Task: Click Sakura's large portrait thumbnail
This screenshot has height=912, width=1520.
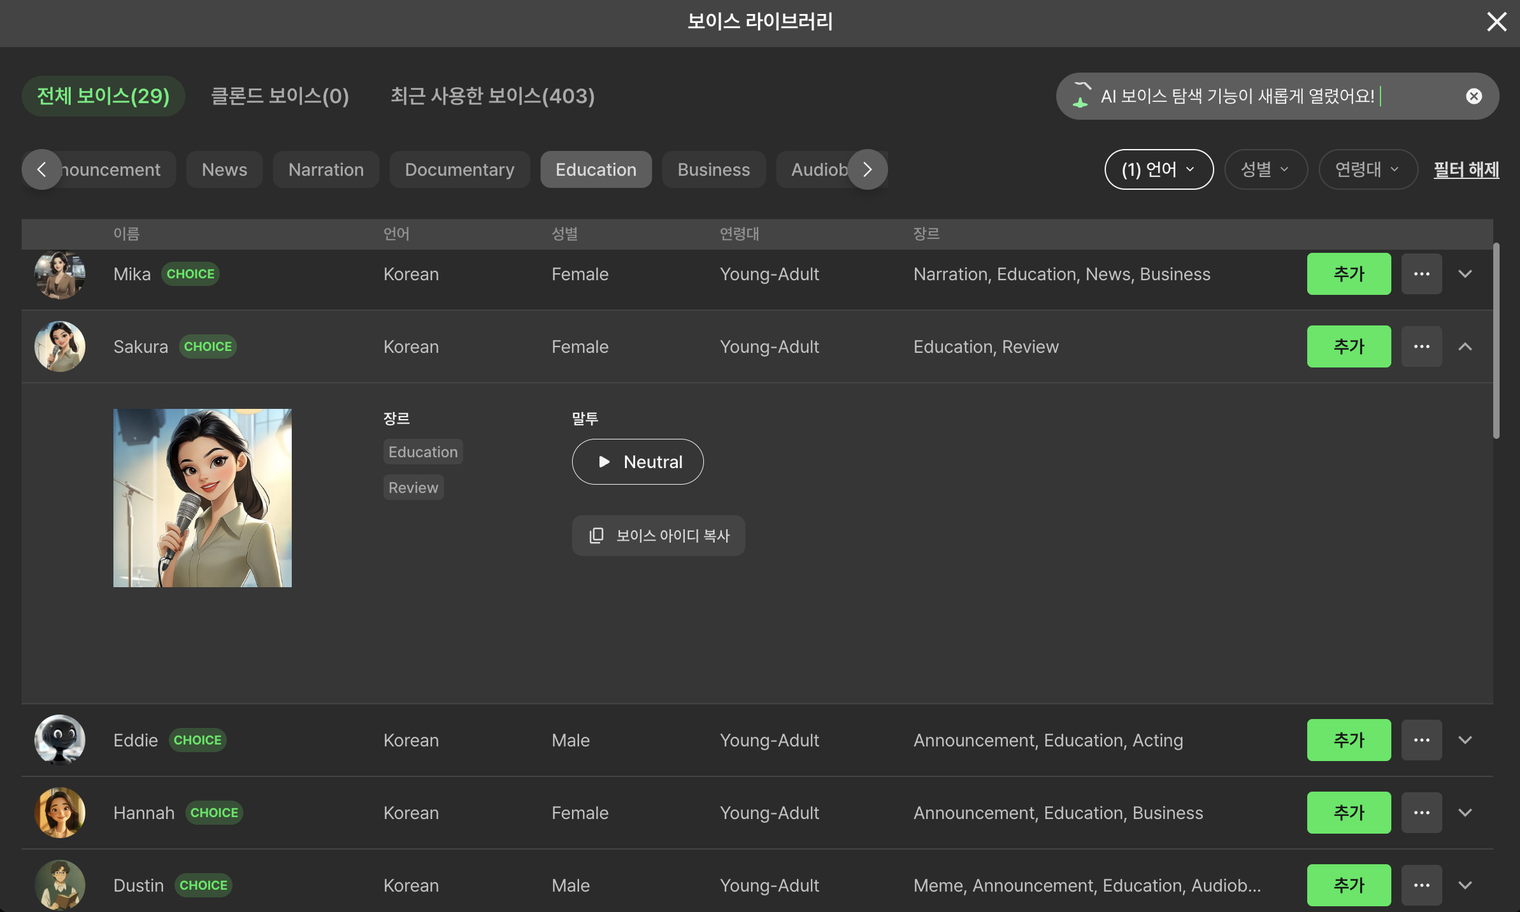Action: [x=203, y=498]
